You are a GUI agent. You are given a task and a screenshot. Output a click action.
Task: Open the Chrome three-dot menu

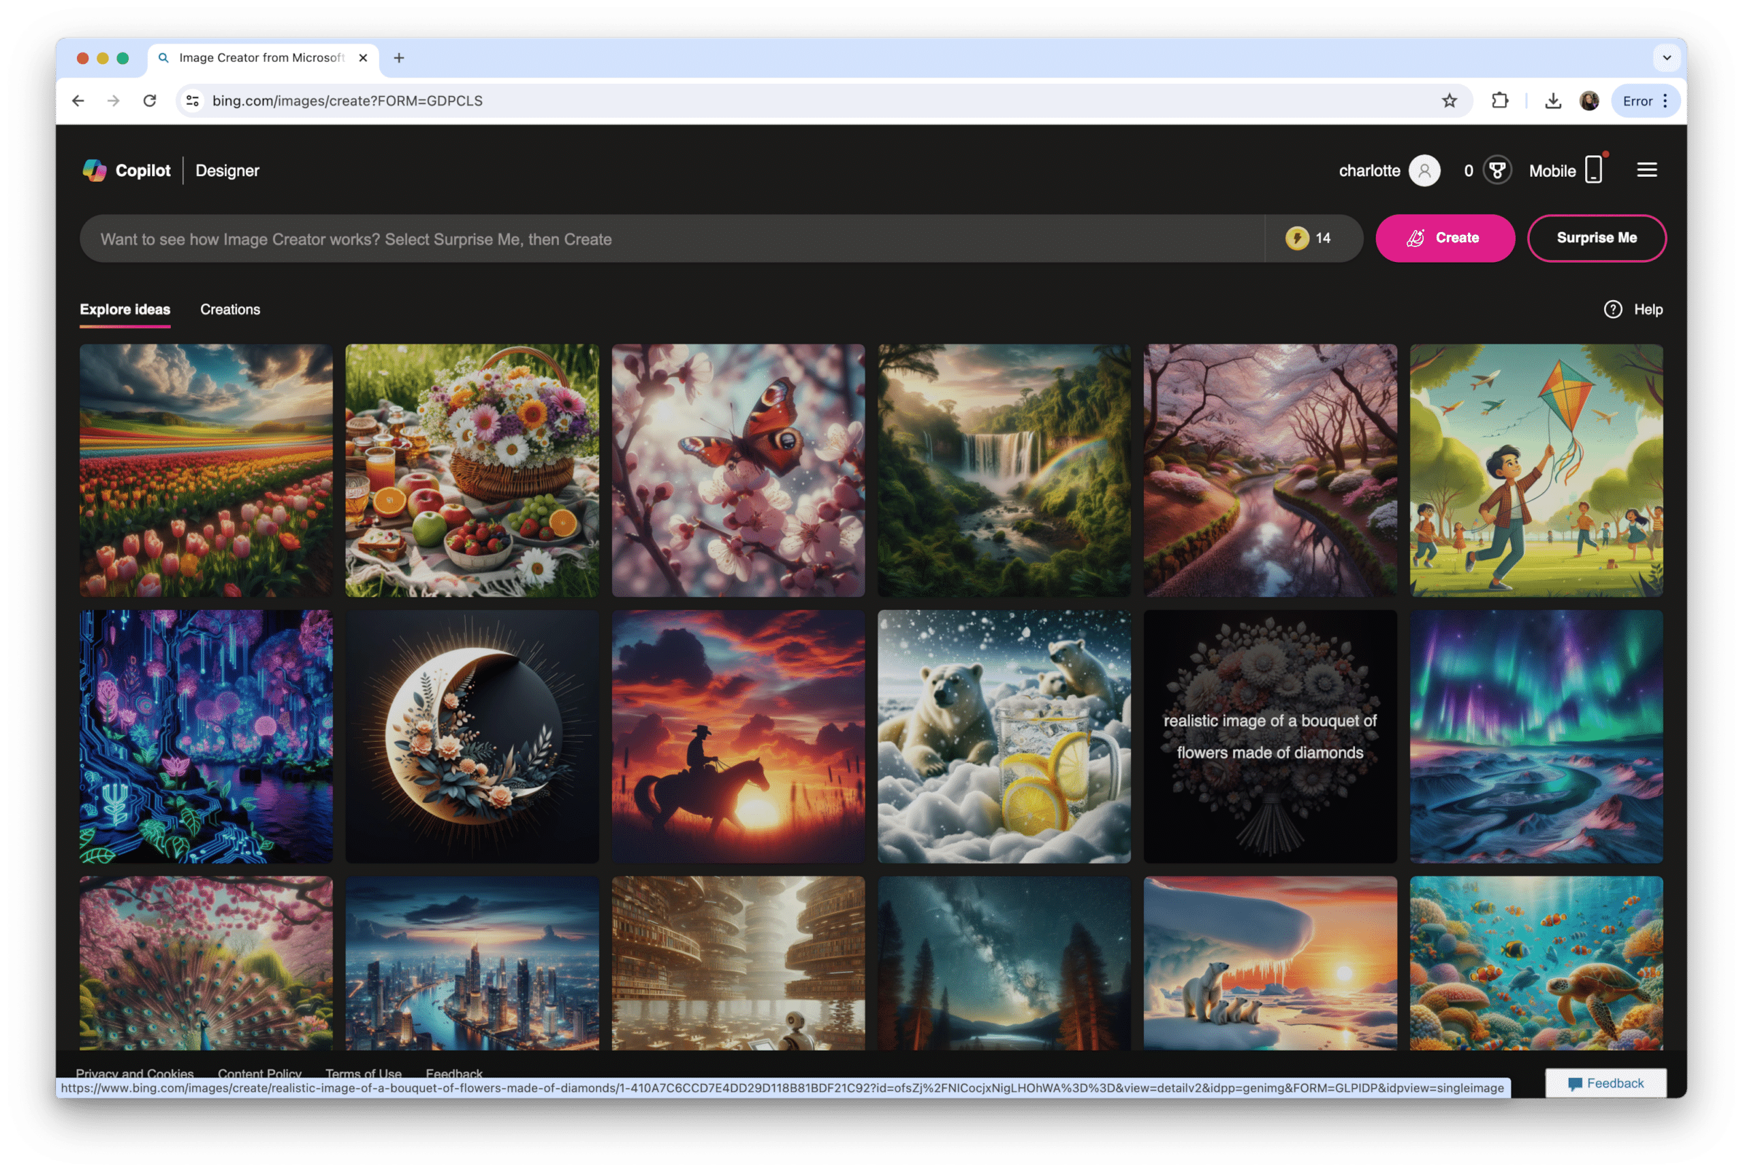click(x=1665, y=101)
